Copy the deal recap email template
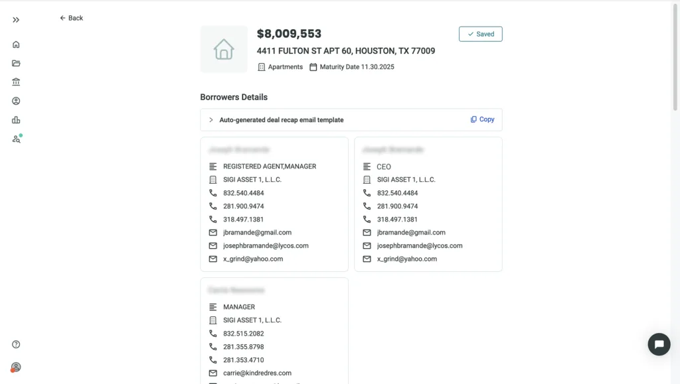The height and width of the screenshot is (384, 680). [x=482, y=119]
